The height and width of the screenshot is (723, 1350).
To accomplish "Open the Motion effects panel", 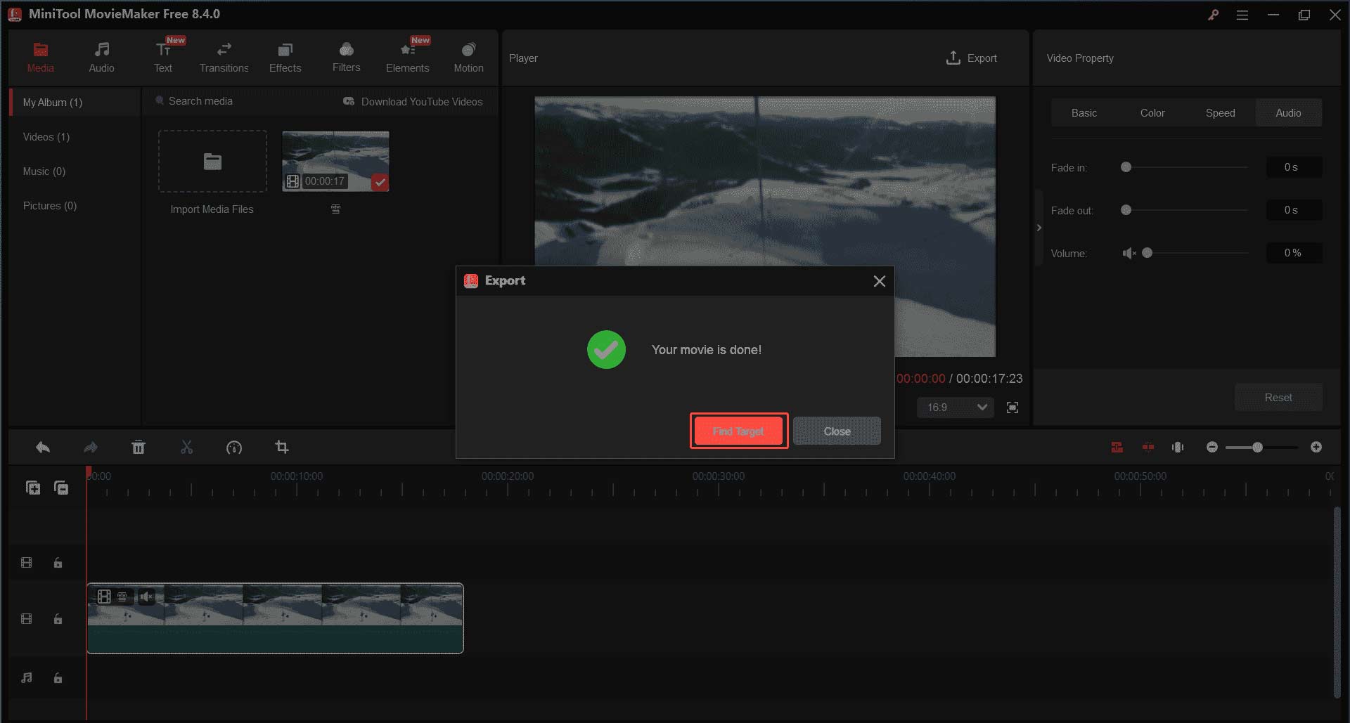I will pyautogui.click(x=468, y=56).
